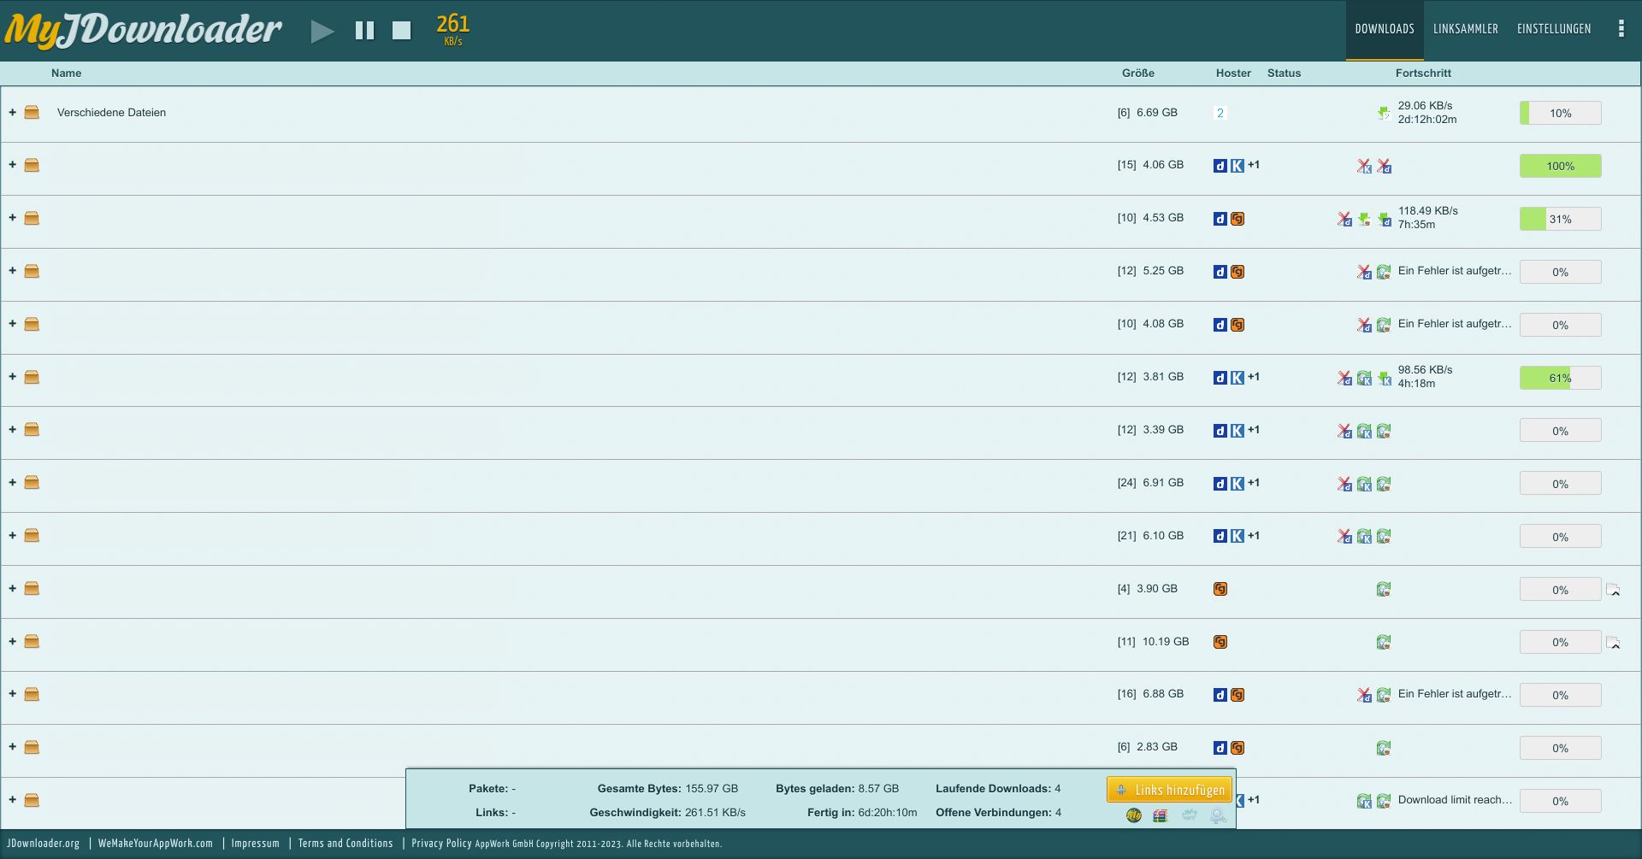Click the '+1' hoster count in the 6.91 GB row
Viewport: 1642px width, 859px height.
[x=1254, y=483]
